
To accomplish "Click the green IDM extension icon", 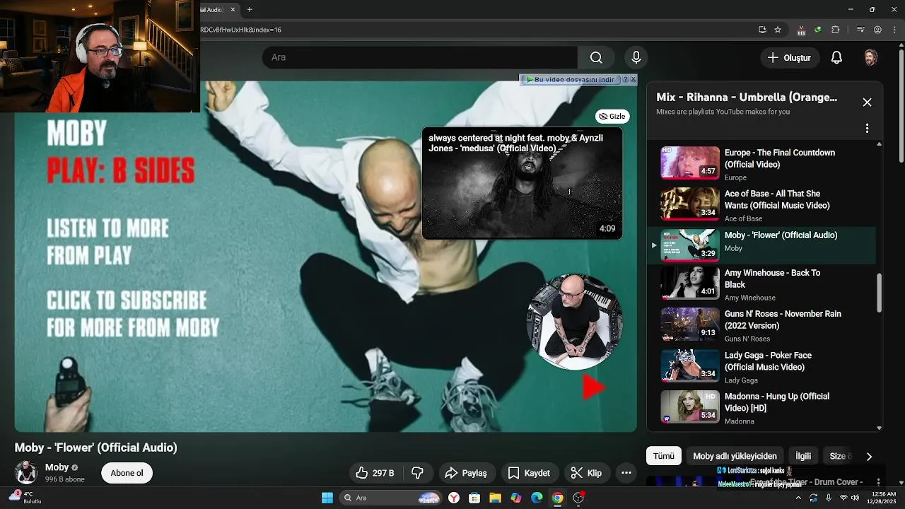I will (818, 30).
